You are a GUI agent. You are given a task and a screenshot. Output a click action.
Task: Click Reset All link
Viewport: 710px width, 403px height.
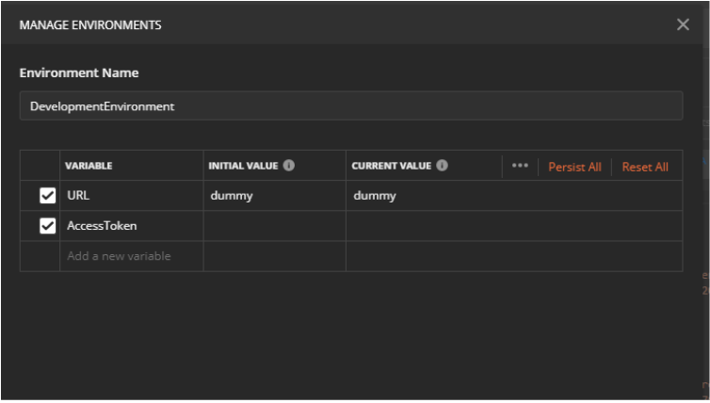pyautogui.click(x=645, y=167)
